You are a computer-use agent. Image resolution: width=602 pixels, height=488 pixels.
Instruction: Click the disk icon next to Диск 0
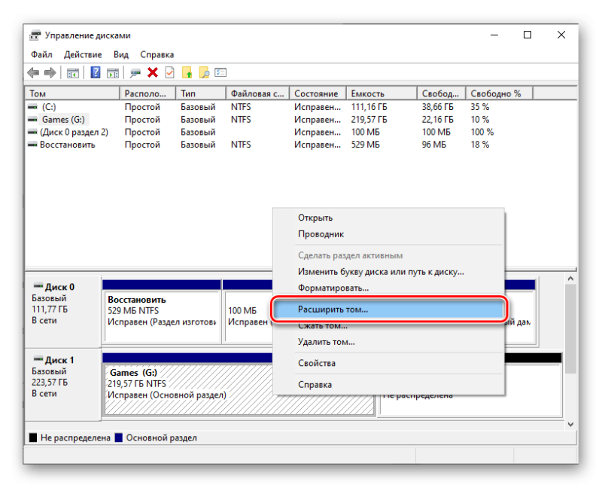38,286
